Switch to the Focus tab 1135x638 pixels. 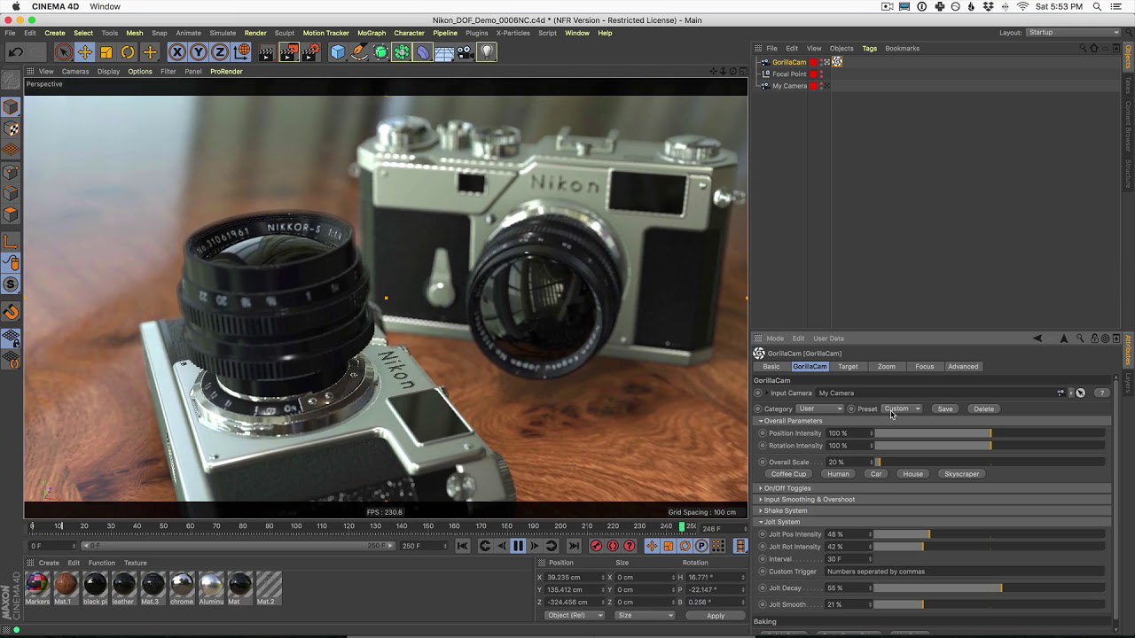click(924, 366)
